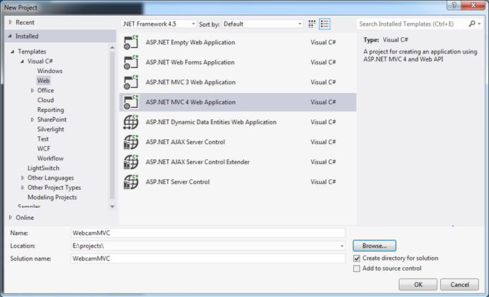489x297 pixels.
Task: Click the template tree scrollbar thumb
Action: (112, 124)
